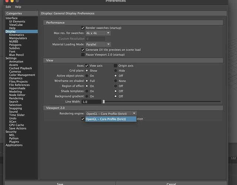Select Manipulators category

pyautogui.click(x=18, y=38)
